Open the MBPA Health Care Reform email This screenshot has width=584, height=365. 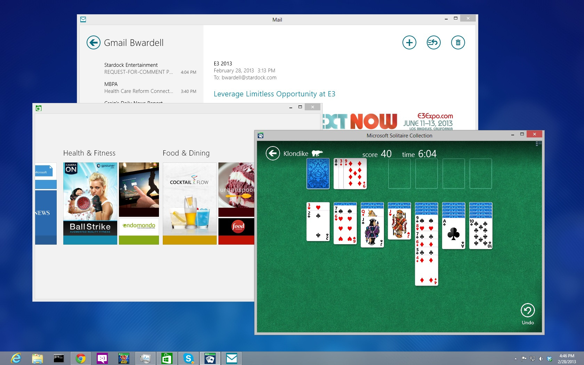[150, 88]
